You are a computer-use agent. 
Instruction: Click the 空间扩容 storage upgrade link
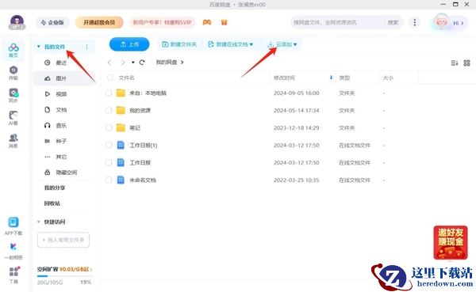[x=65, y=269]
